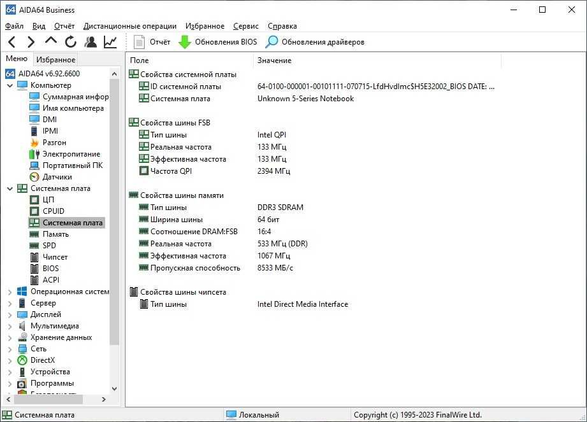Open user management toolbar icon
This screenshot has width=587, height=422.
[91, 42]
